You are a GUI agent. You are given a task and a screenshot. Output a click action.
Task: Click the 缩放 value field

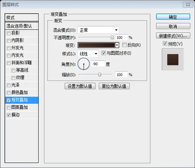pyautogui.click(x=121, y=75)
